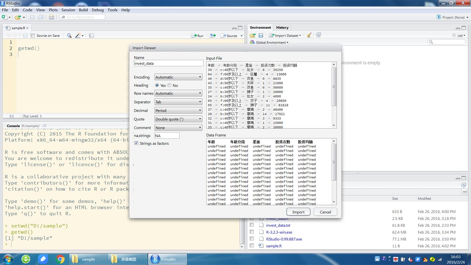The image size is (471, 265).
Task: Click the Print icon in main toolbar
Action: click(52, 17)
